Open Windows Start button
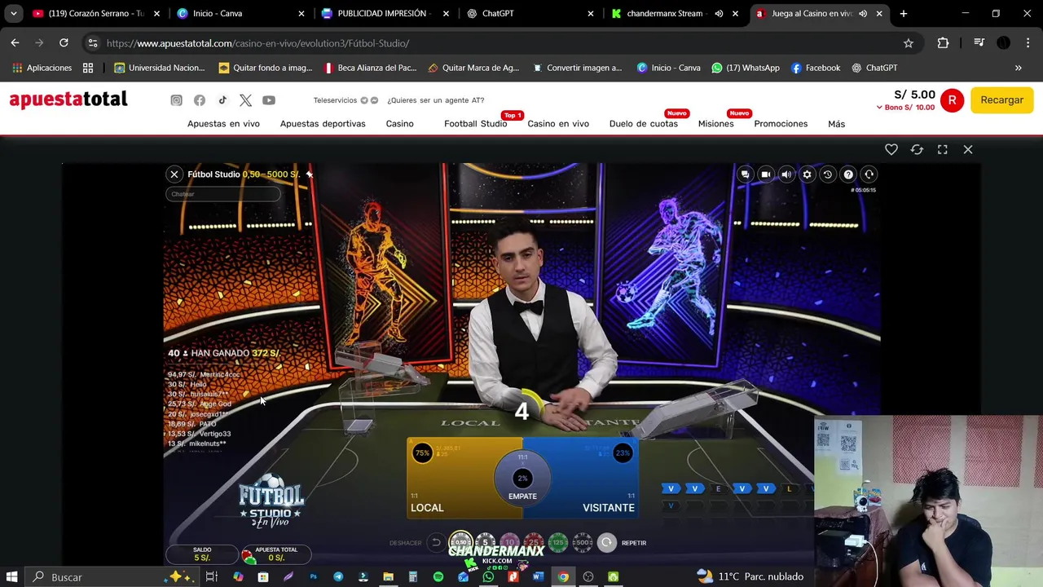 tap(12, 576)
